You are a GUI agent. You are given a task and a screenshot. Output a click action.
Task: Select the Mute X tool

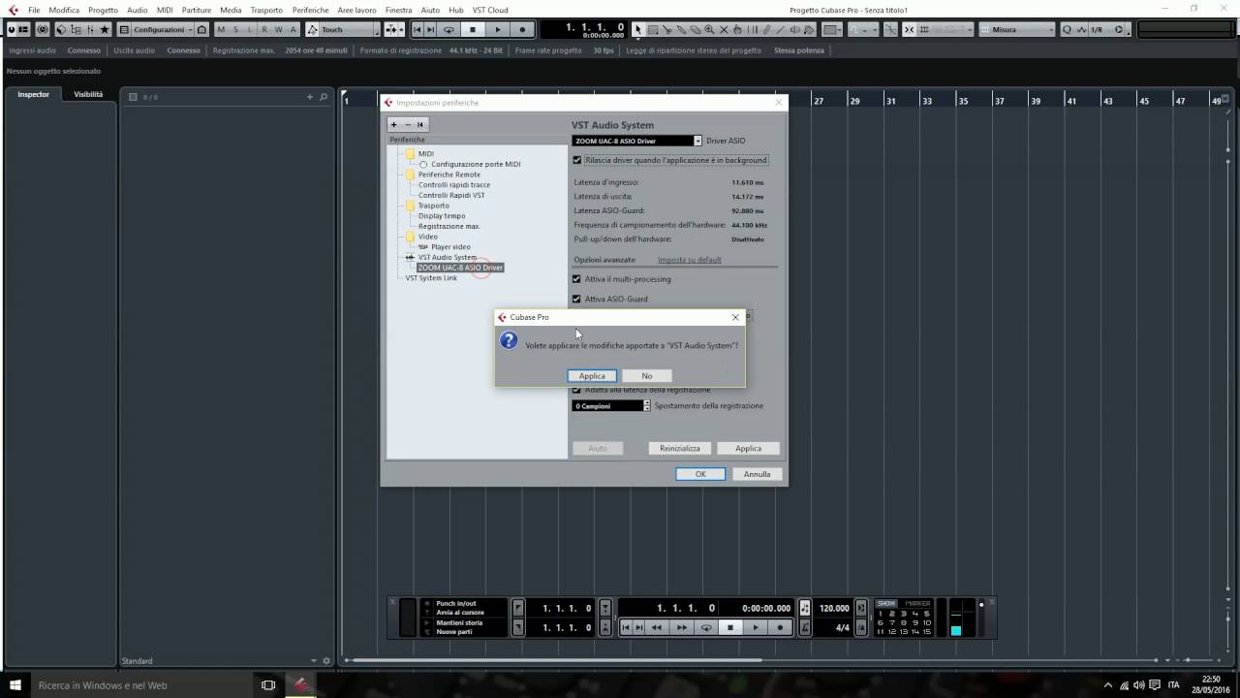click(x=724, y=29)
